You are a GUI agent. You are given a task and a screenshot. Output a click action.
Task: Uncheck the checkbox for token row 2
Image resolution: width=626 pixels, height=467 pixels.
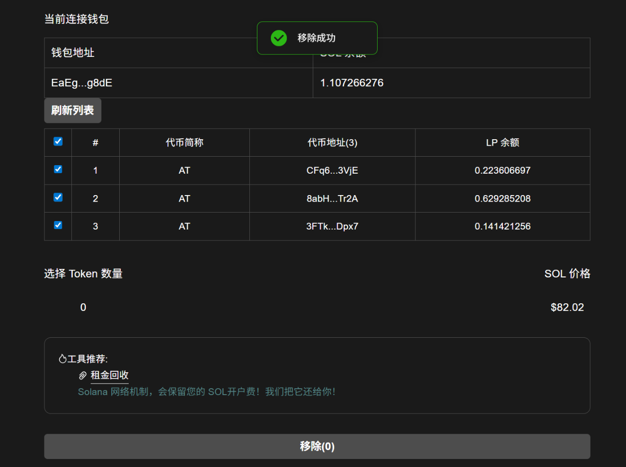[58, 198]
